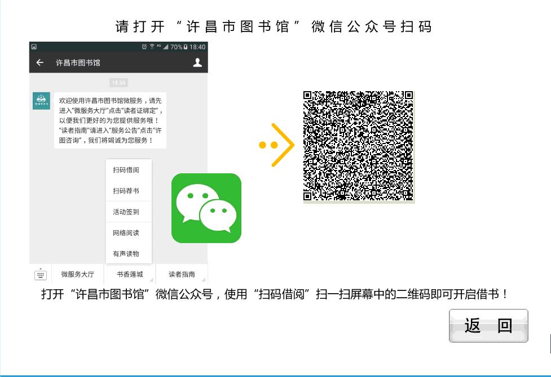Viewport: 551px width, 377px height.
Task: Tap the back arrow beside 许昌市图书馆
Action: click(40, 62)
